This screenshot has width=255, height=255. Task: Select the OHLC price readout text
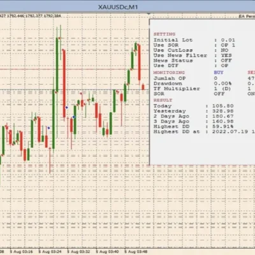[30, 16]
